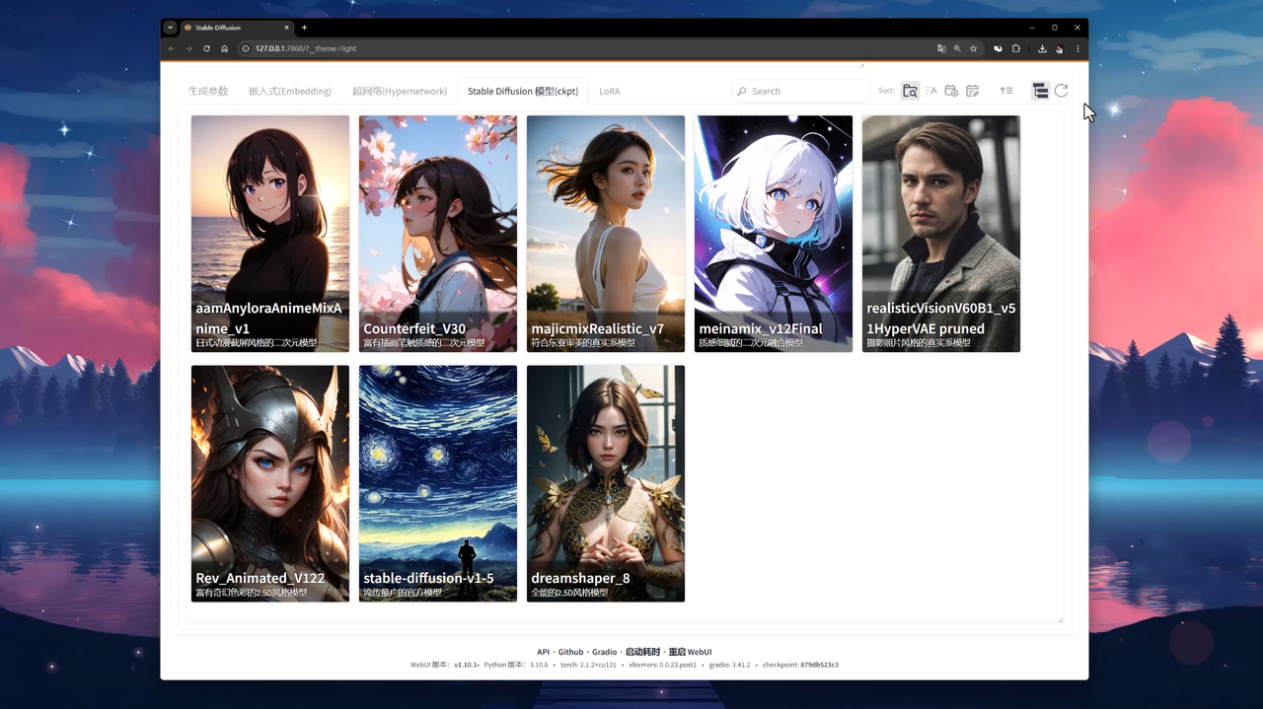Click the browser translate page icon
The image size is (1263, 709).
point(940,48)
